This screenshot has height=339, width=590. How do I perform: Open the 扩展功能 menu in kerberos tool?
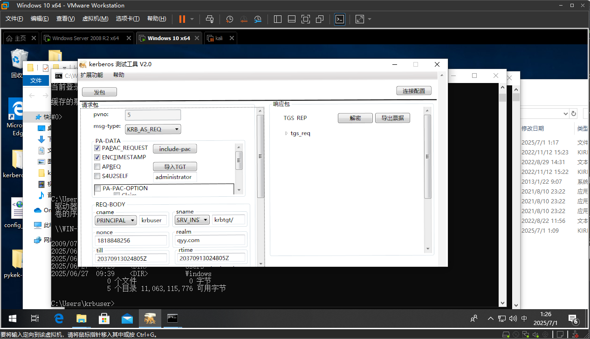pos(92,75)
